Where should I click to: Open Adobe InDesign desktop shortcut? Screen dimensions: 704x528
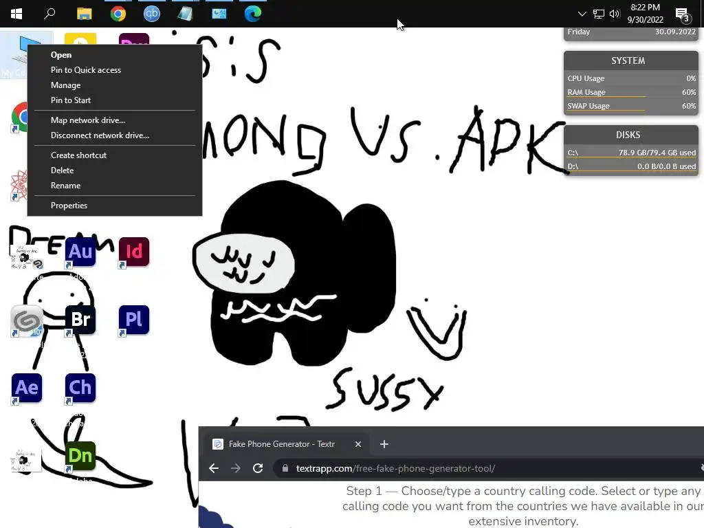click(134, 252)
